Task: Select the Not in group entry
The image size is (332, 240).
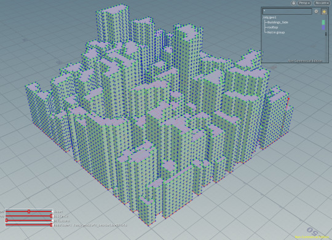Action: point(275,33)
